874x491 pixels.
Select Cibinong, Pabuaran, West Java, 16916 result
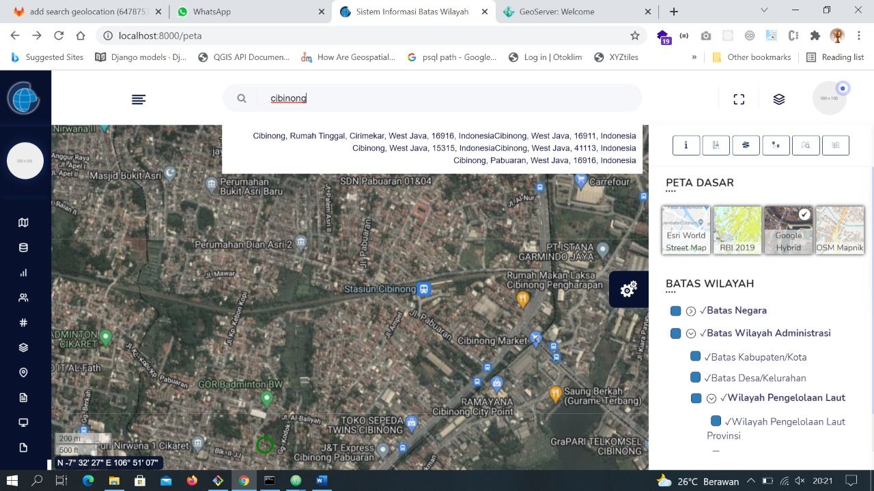[545, 160]
